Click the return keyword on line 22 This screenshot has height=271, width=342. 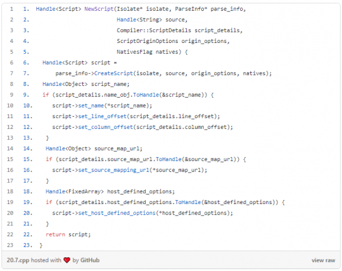point(55,235)
